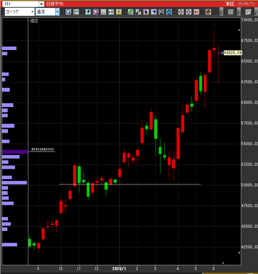Image resolution: width=258 pixels, height=274 pixels.
Task: Click the red ALL display icon
Action: 196,12
